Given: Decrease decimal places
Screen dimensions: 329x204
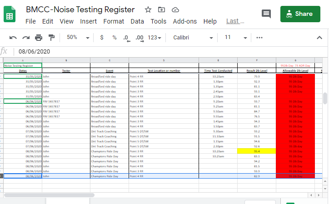Looking at the screenshot, I should [x=126, y=38].
